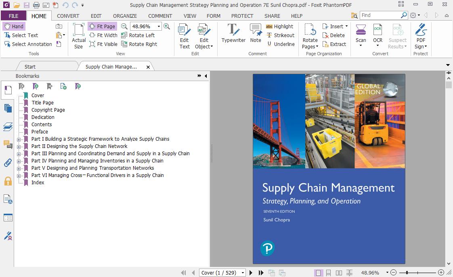The width and height of the screenshot is (453, 277).
Task: Click the PDF Sign button
Action: [421, 36]
